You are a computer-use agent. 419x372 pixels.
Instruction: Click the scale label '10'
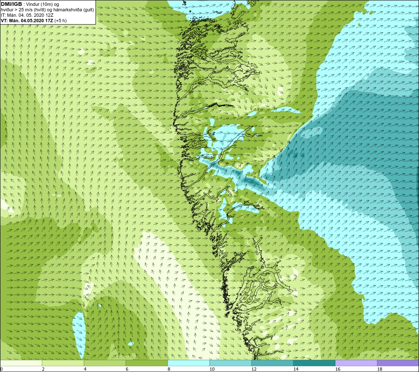pyautogui.click(x=212, y=369)
